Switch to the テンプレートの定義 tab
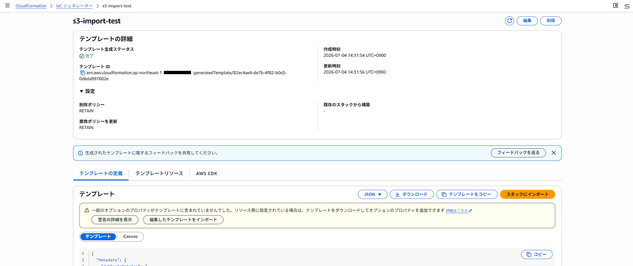The height and width of the screenshot is (266, 633). click(x=101, y=173)
